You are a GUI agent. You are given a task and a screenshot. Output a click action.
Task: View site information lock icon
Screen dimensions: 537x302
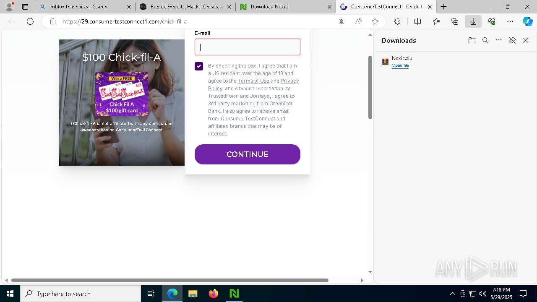53,21
